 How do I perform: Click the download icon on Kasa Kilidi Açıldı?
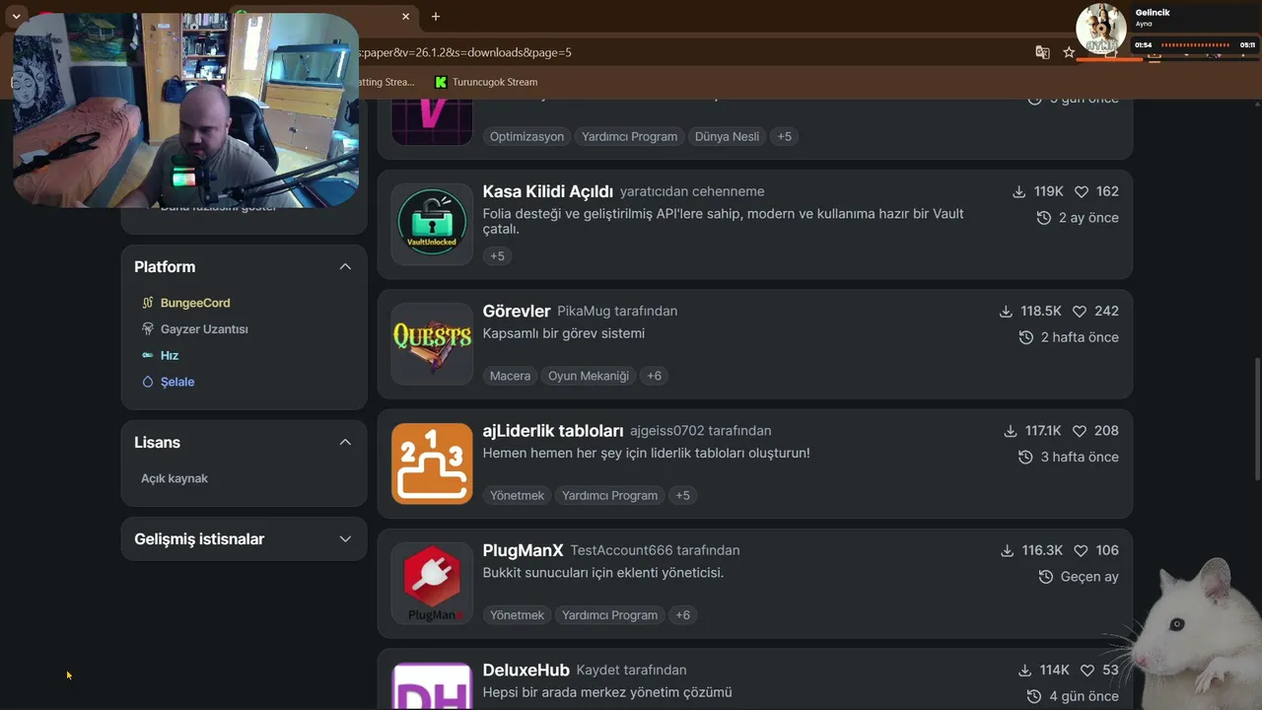1019,191
